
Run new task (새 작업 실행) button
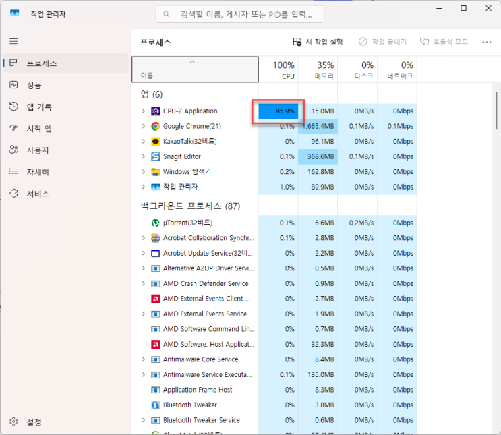point(318,42)
